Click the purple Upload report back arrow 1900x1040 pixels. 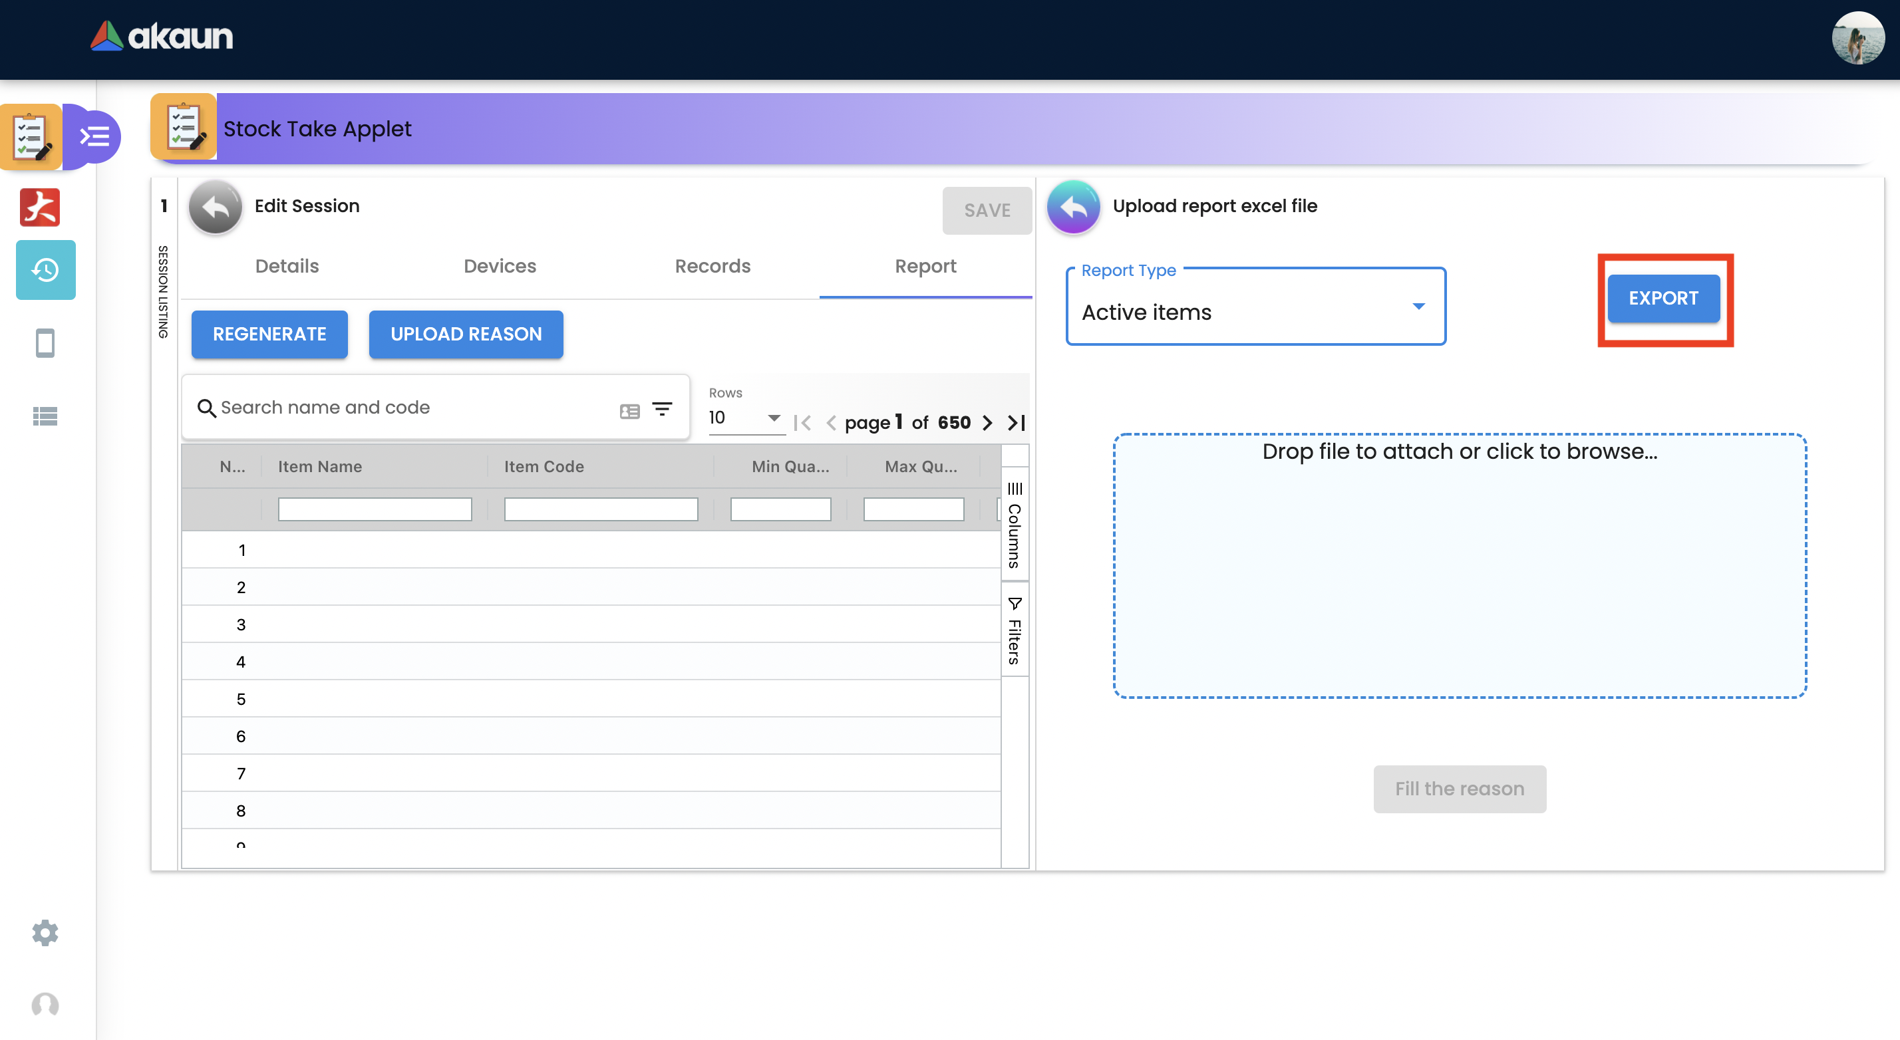click(x=1073, y=206)
